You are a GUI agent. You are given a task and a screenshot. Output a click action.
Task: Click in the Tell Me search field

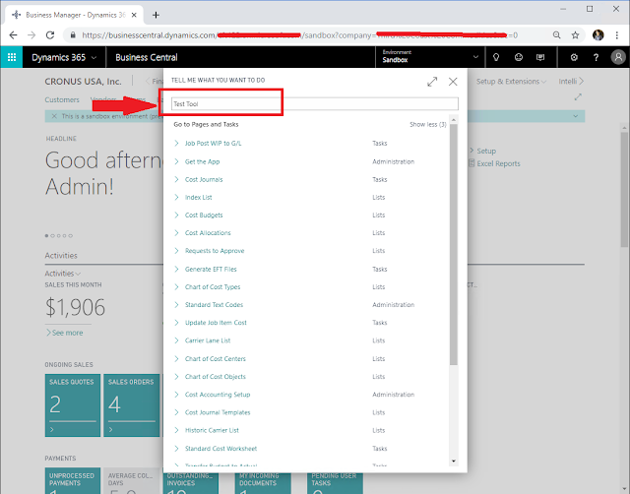pyautogui.click(x=315, y=103)
